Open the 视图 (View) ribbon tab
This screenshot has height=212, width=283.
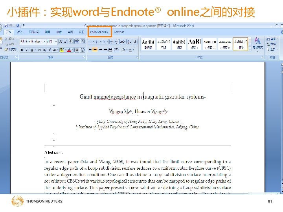pyautogui.click(x=81, y=32)
